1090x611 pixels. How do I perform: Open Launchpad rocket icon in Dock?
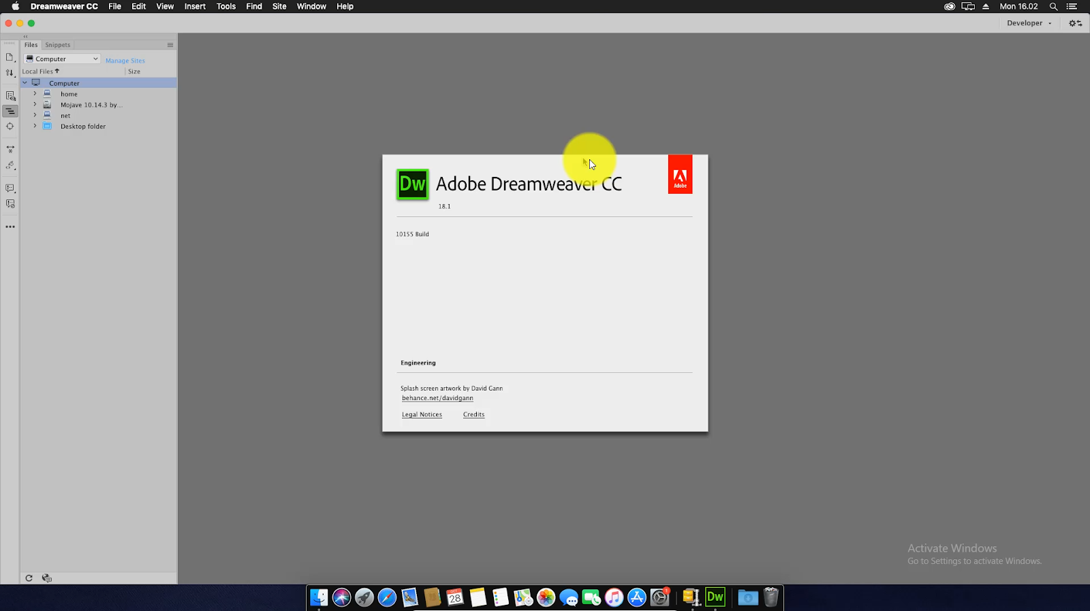click(364, 597)
